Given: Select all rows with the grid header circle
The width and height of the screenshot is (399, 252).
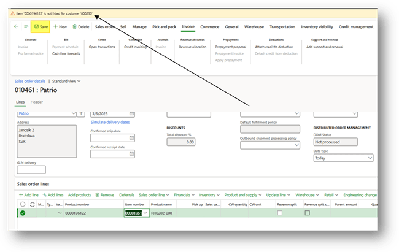Looking at the screenshot, I should 23,204.
